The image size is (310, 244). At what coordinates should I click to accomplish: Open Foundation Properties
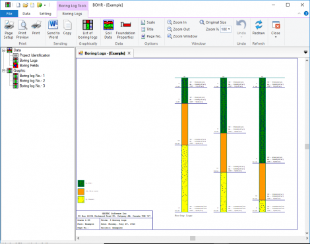125,30
